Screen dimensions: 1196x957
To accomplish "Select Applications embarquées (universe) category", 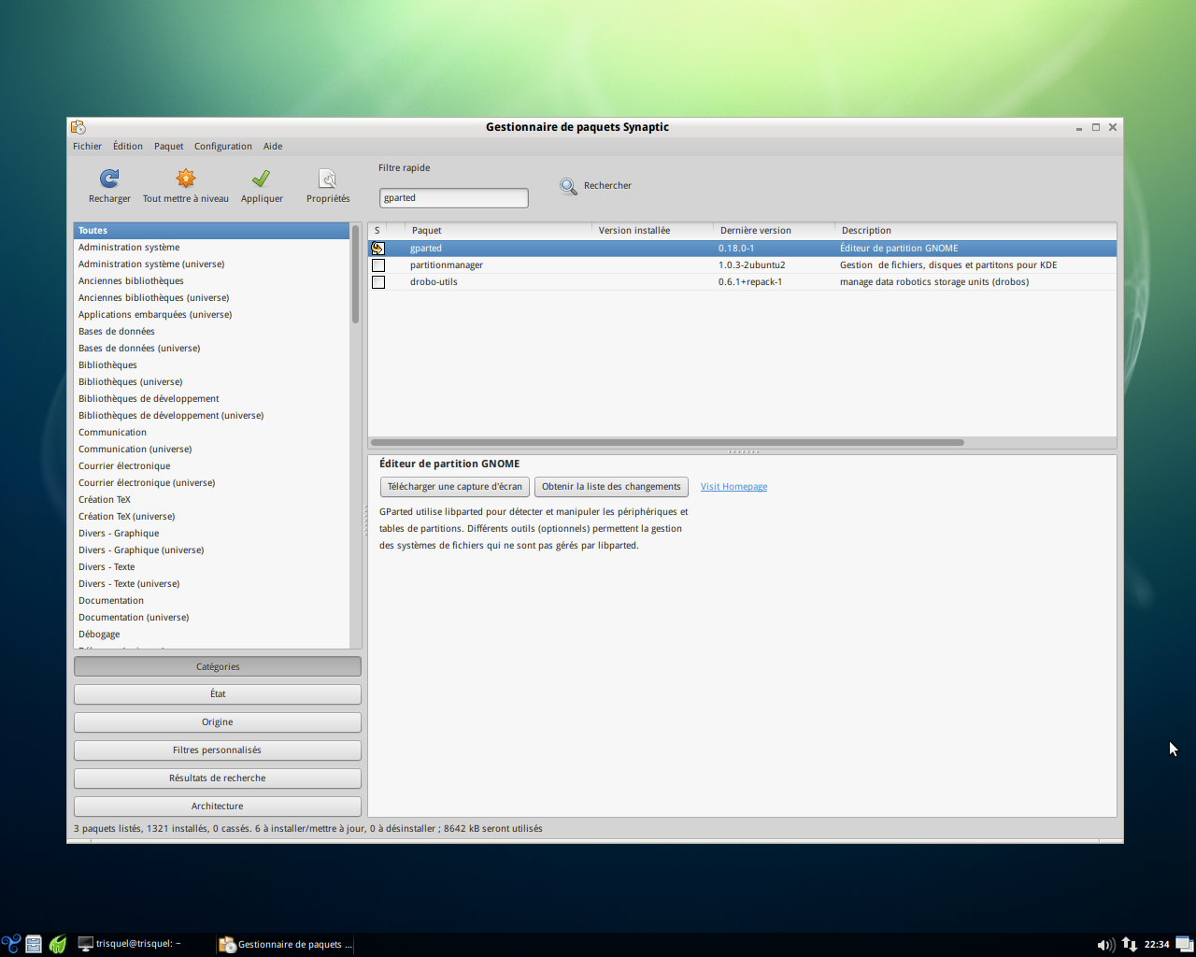I will point(211,315).
